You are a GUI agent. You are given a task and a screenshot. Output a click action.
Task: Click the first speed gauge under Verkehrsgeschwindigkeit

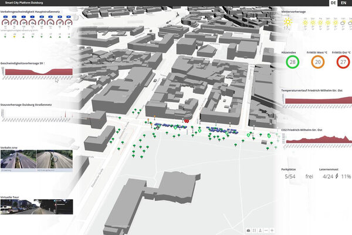5,23
